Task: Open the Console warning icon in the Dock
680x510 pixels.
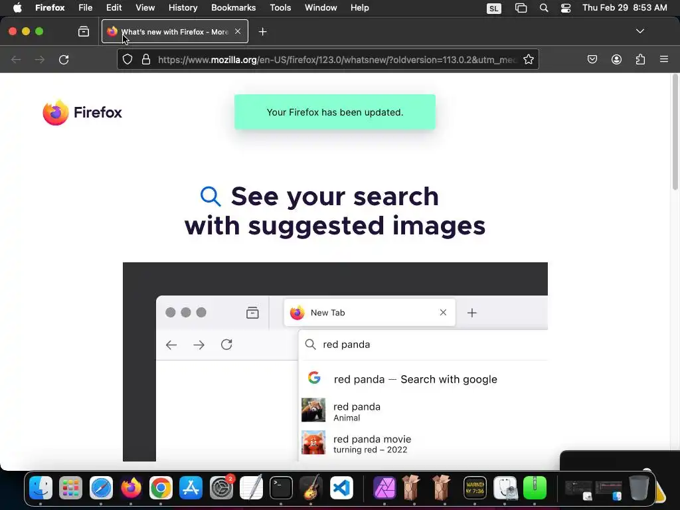Action: 475,488
